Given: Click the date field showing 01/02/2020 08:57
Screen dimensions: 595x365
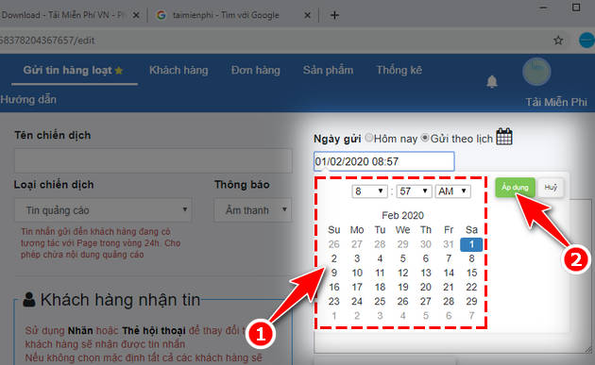Looking at the screenshot, I should point(384,161).
